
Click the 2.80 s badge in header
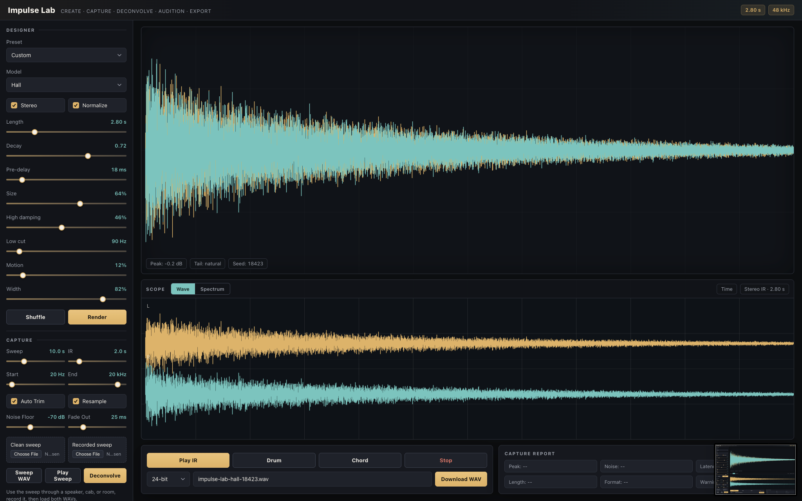click(x=753, y=10)
